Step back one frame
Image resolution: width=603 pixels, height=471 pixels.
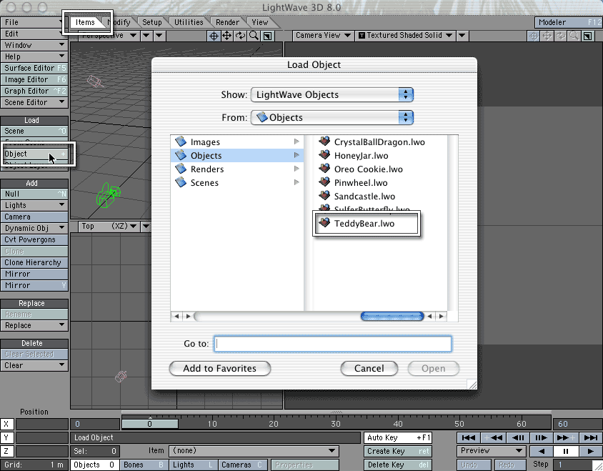tap(518, 437)
